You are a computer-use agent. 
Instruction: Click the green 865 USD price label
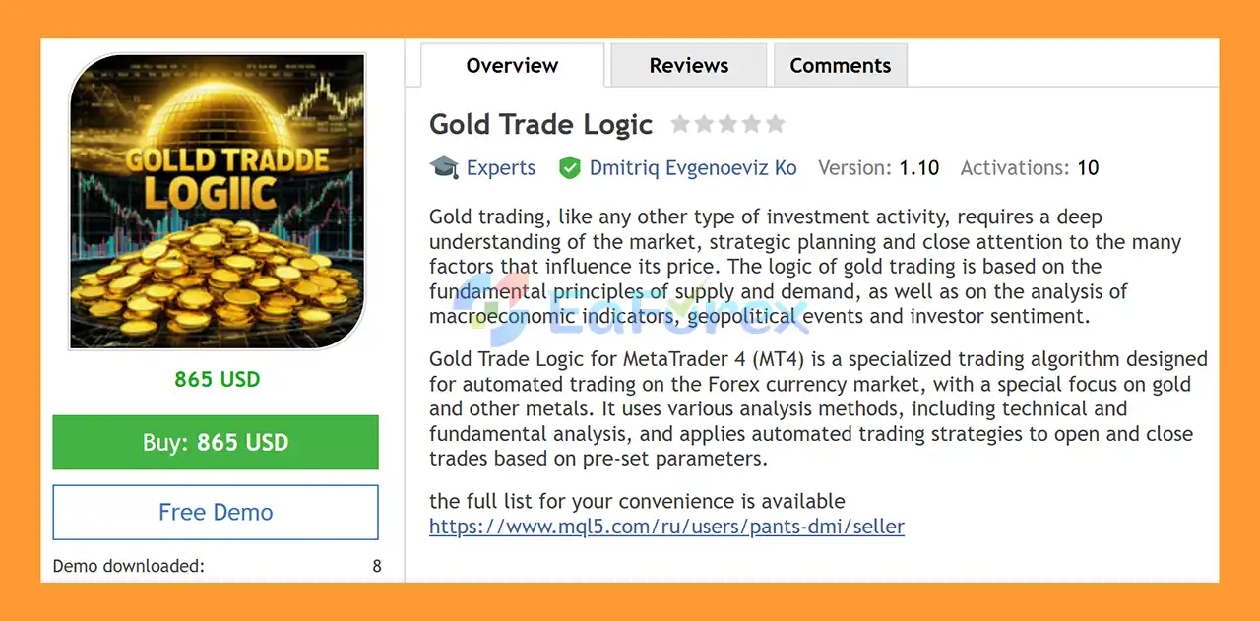click(x=218, y=379)
